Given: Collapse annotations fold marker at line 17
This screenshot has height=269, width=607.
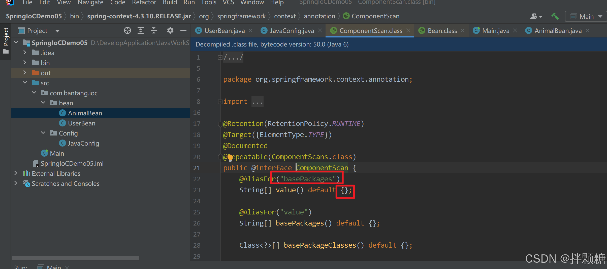Looking at the screenshot, I should pos(220,124).
